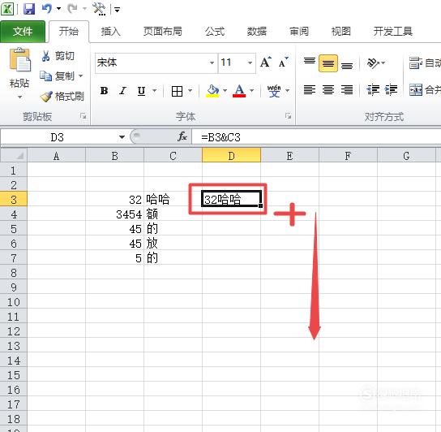Select Align Text Left icon
Image resolution: width=441 pixels, height=432 pixels.
coord(310,90)
